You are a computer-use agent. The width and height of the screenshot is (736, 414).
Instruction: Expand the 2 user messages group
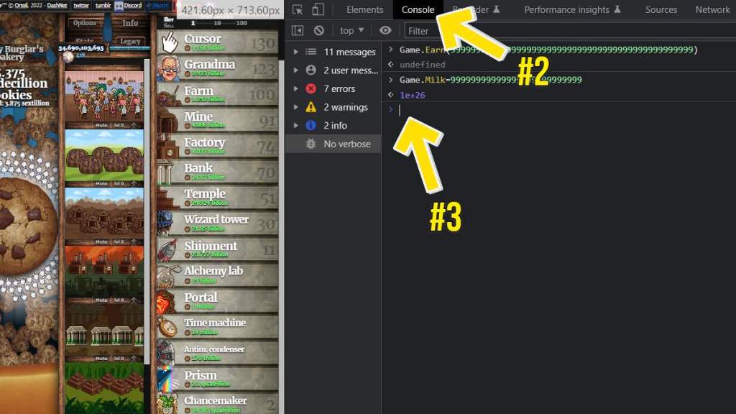click(295, 70)
